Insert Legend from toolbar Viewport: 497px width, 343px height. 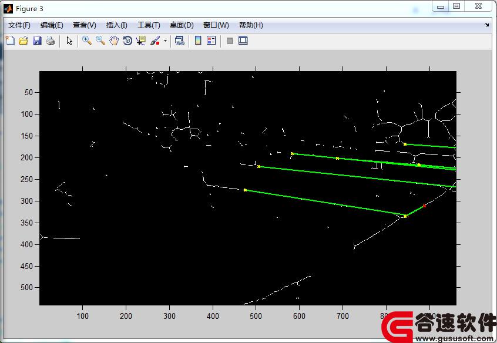211,41
